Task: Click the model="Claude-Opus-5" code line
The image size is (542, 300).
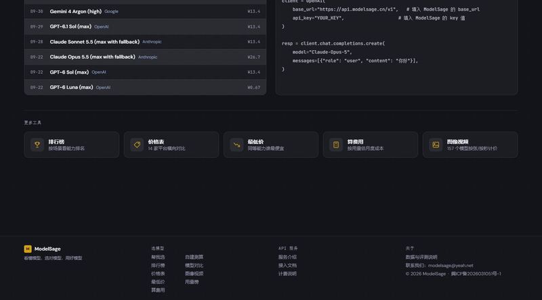Action: coord(322,52)
